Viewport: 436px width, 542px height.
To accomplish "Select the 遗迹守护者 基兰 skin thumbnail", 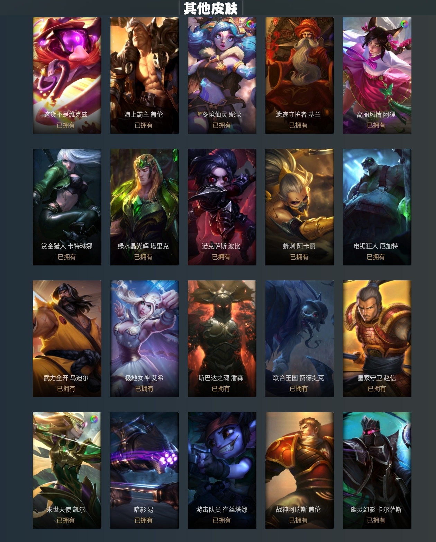I will coord(300,75).
